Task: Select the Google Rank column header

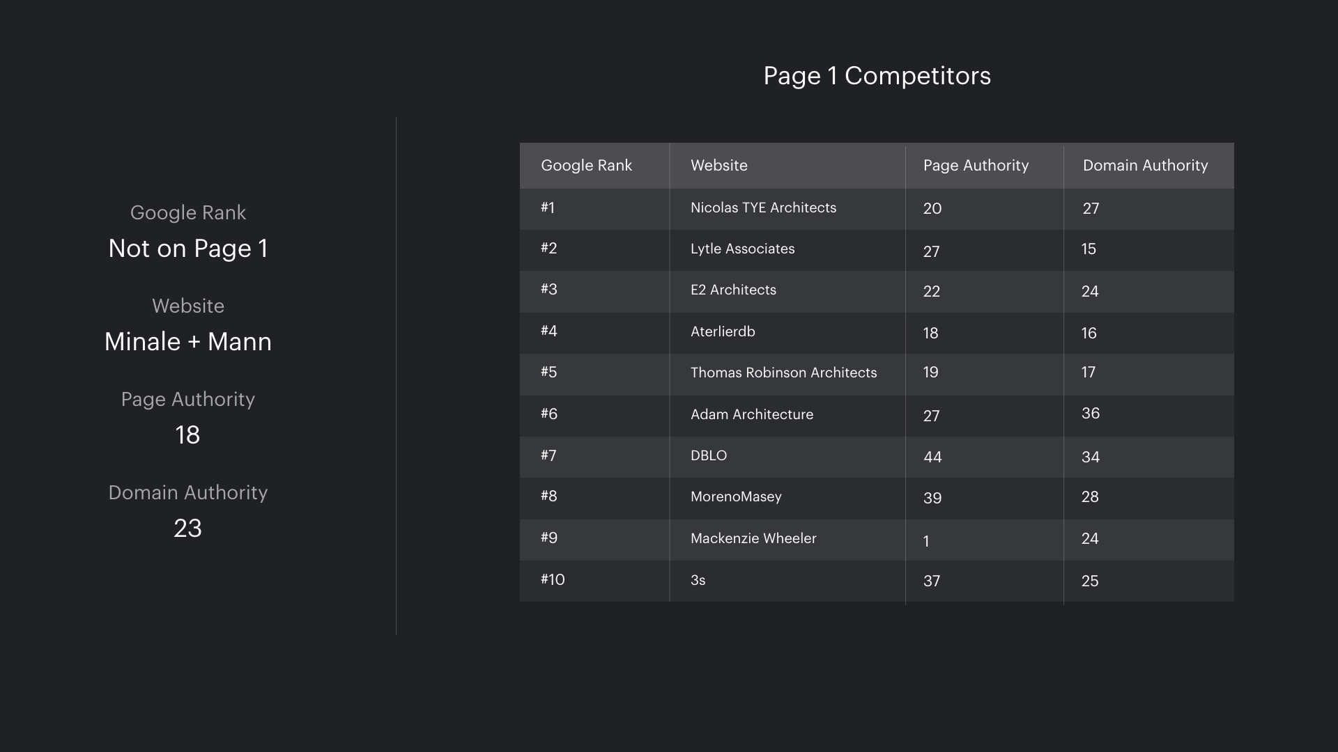Action: 586,166
